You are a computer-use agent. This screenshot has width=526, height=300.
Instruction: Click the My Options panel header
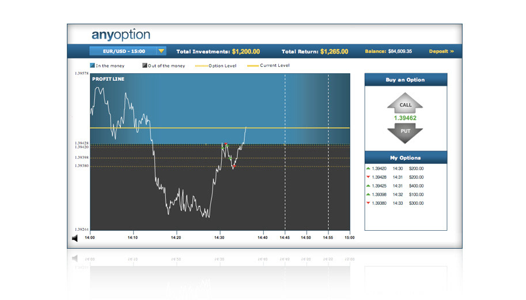(x=406, y=157)
